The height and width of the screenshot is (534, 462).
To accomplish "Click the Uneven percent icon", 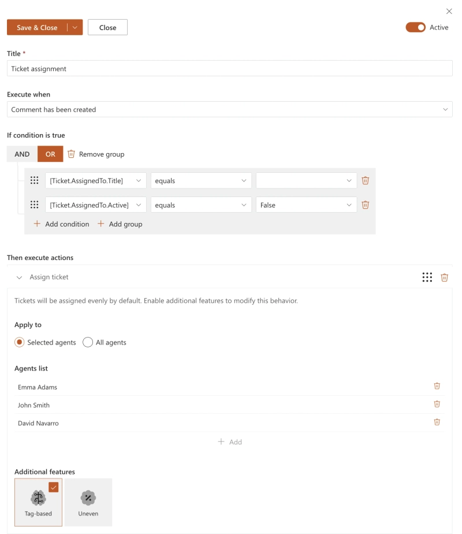I will click(x=88, y=498).
